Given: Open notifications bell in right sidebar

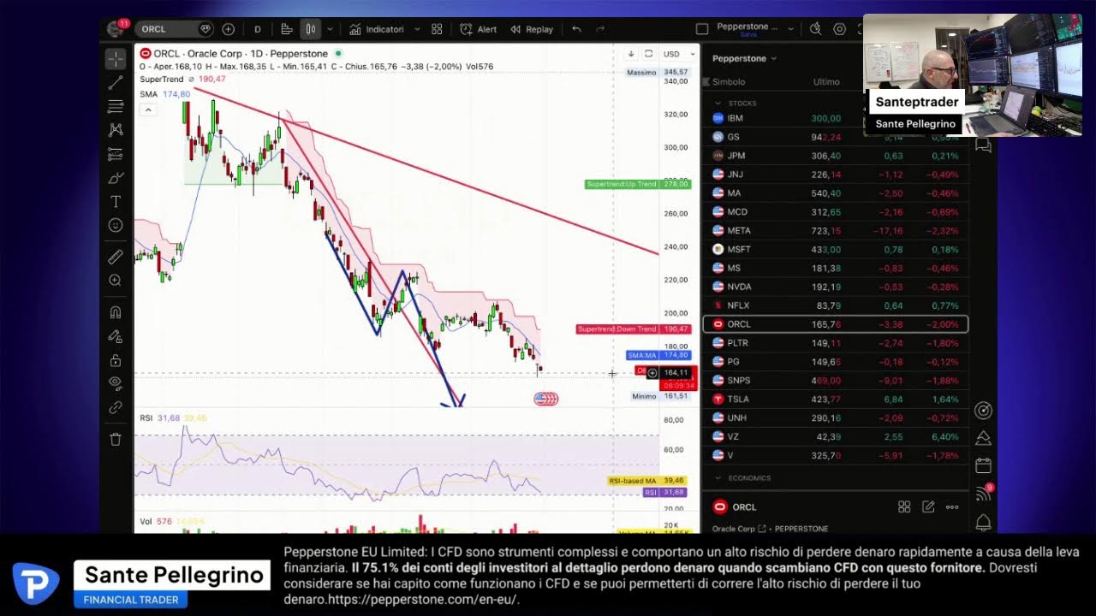Looking at the screenshot, I should pos(983,522).
